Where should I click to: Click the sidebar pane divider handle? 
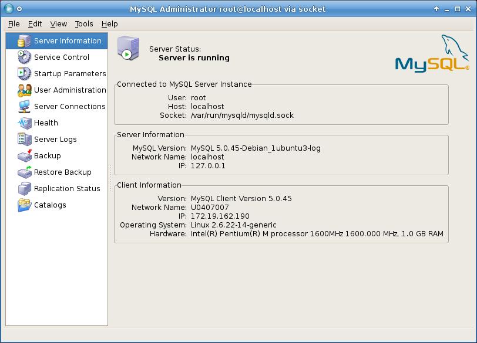[x=110, y=179]
